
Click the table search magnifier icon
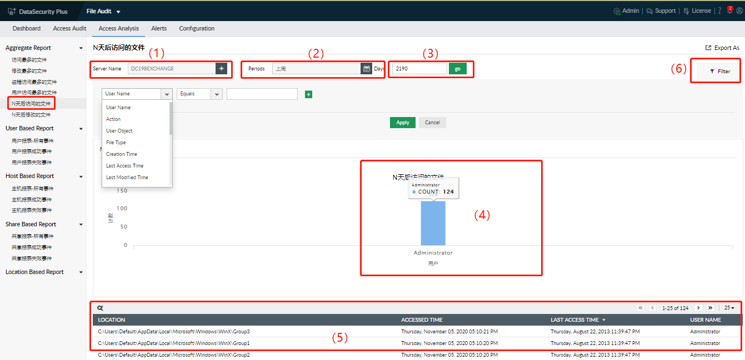[100, 308]
